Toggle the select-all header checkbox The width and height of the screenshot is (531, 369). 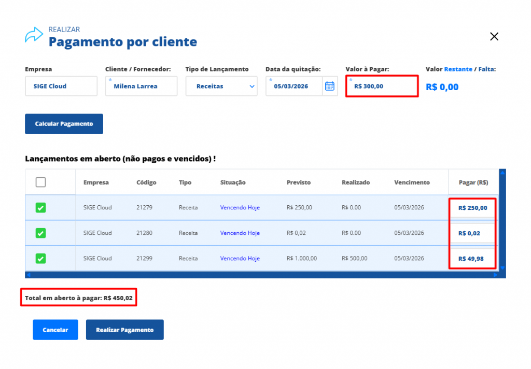pyautogui.click(x=40, y=182)
